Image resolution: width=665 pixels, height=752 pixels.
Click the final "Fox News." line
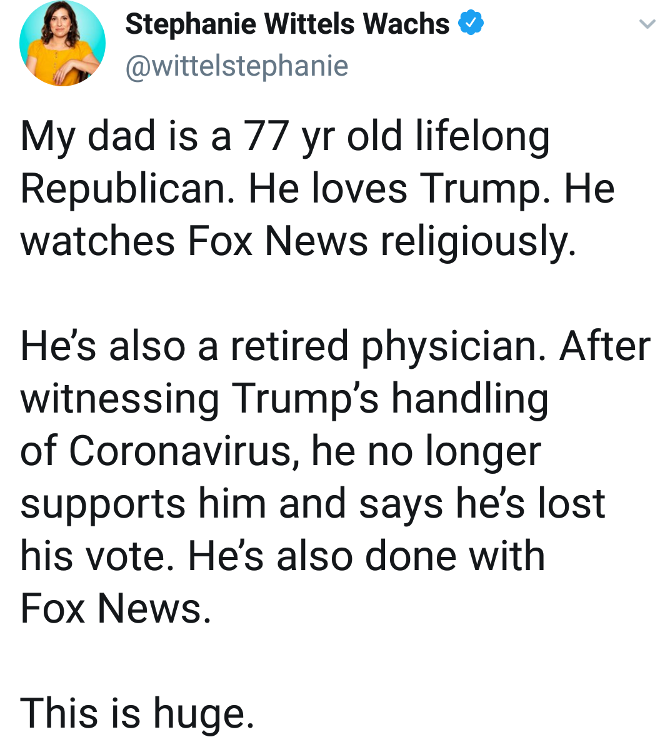coord(116,609)
